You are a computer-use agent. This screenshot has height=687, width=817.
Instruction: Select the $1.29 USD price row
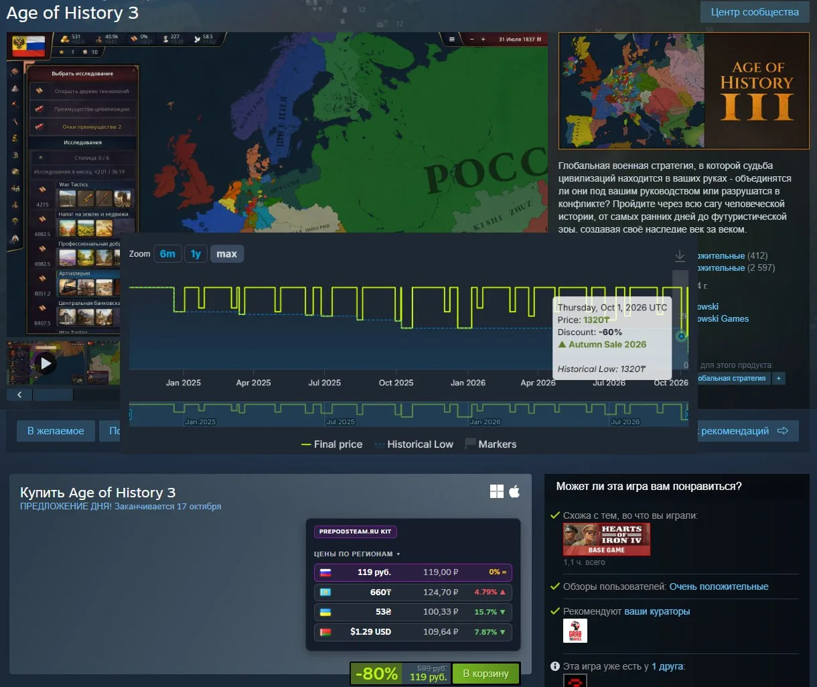coord(413,631)
